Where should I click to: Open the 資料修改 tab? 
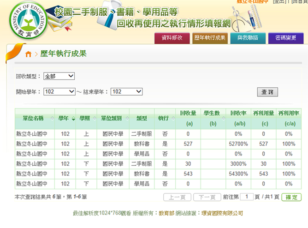pos(172,38)
